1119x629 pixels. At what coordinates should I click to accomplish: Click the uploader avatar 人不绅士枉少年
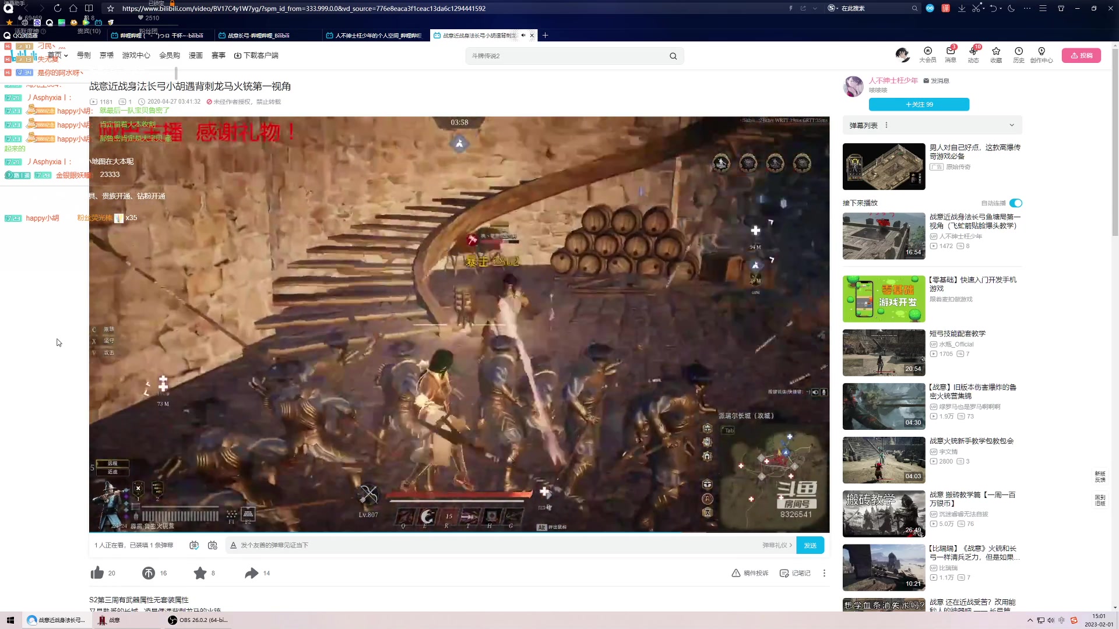853,86
